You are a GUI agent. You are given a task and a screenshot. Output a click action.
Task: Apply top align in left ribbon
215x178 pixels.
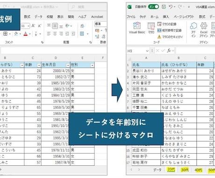(x=49, y=25)
